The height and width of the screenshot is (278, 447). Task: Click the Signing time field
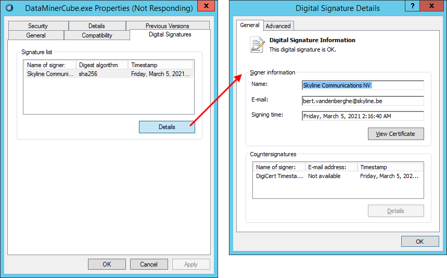[x=363, y=116]
